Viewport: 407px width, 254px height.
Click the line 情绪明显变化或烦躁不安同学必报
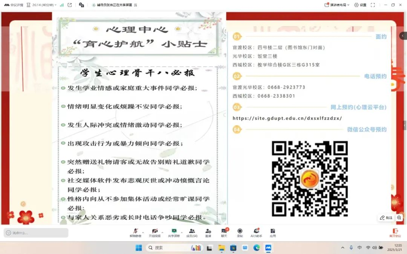click(125, 106)
